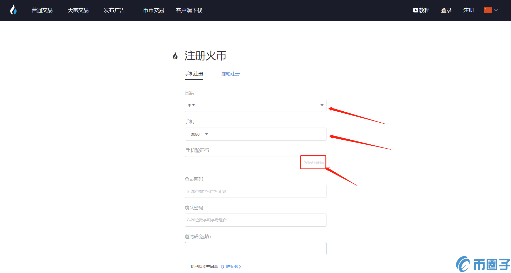Open the 0086 country code dropdown
This screenshot has width=511, height=273.
coord(198,134)
